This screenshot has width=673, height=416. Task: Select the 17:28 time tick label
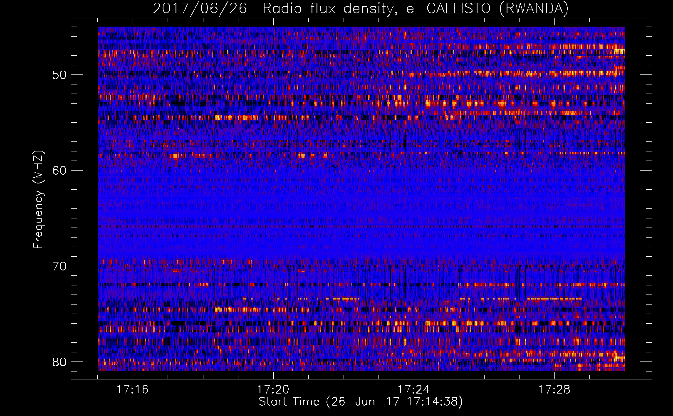554,390
